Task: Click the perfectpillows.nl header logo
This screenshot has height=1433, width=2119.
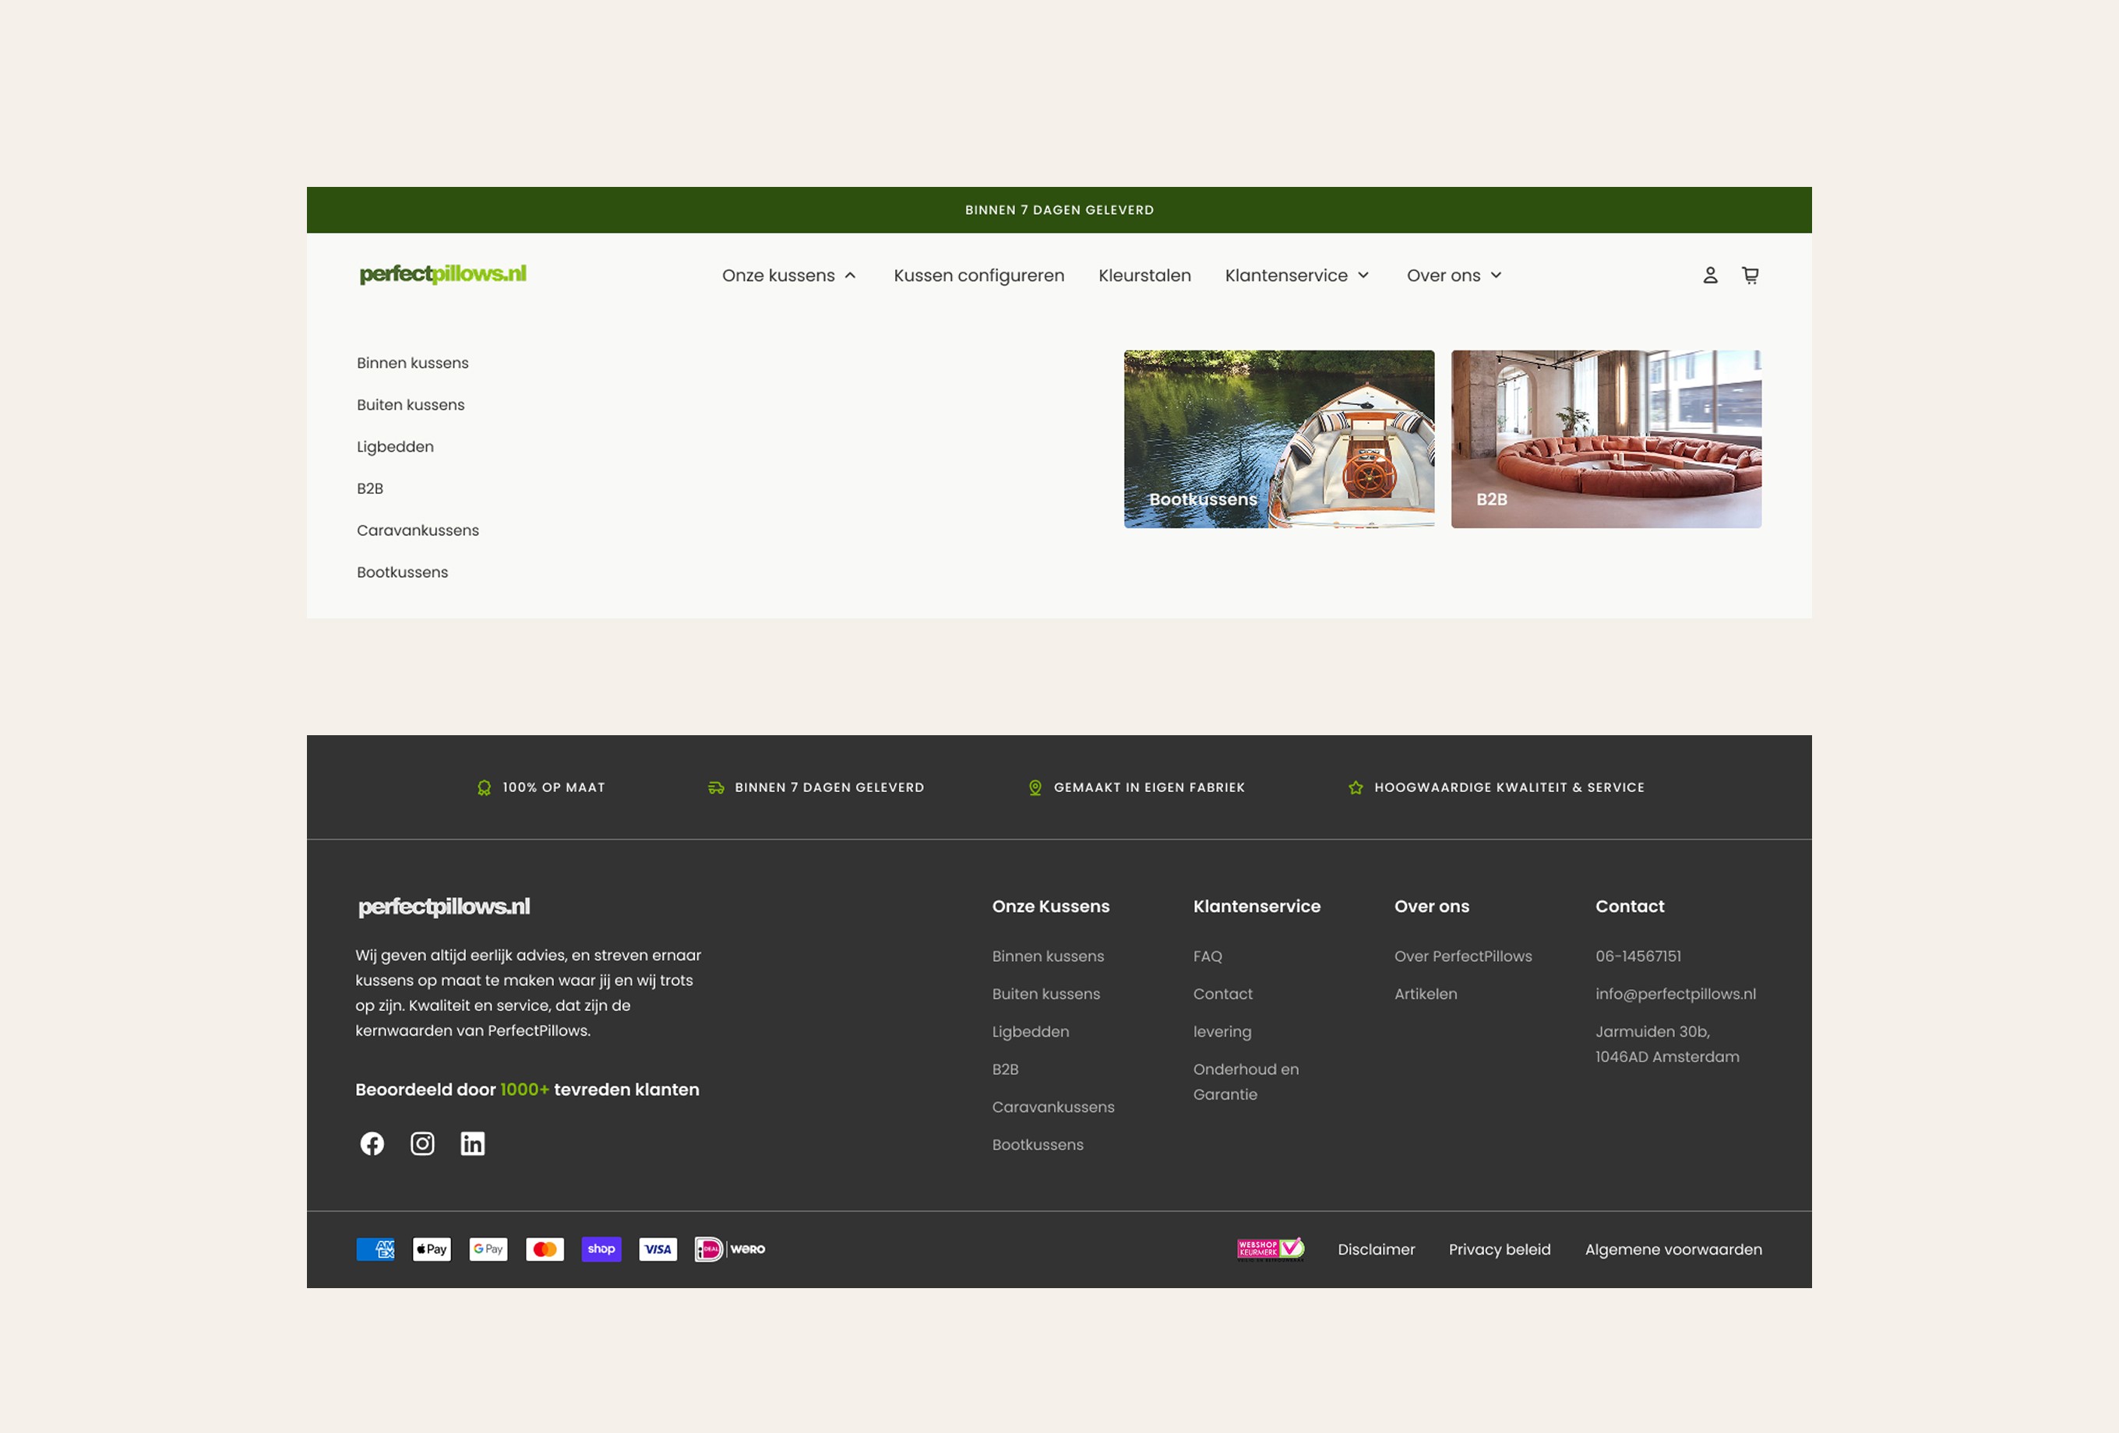Action: tap(443, 273)
